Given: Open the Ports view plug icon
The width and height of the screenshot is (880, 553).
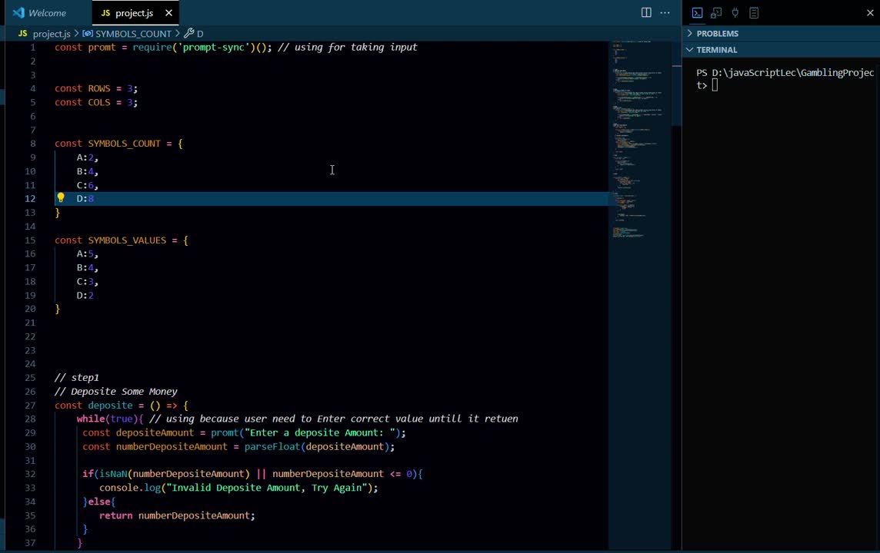Looking at the screenshot, I should click(x=735, y=13).
